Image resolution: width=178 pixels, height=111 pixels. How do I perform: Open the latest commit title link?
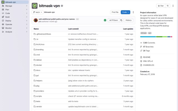57,19
